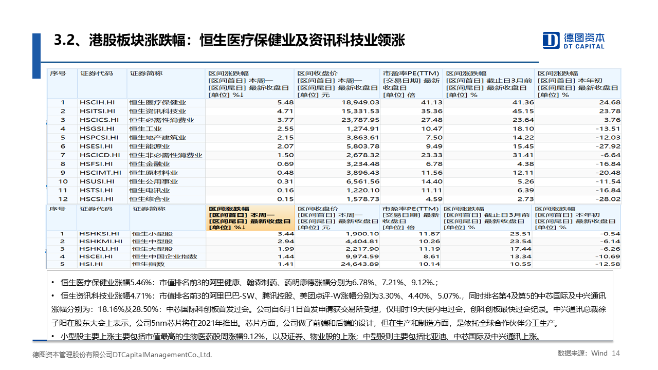Click the 9,974.59 closing price value
The width and height of the screenshot is (658, 370).
[x=361, y=256]
